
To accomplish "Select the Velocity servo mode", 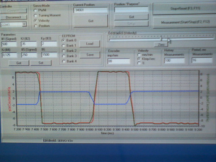I will (x=35, y=21).
